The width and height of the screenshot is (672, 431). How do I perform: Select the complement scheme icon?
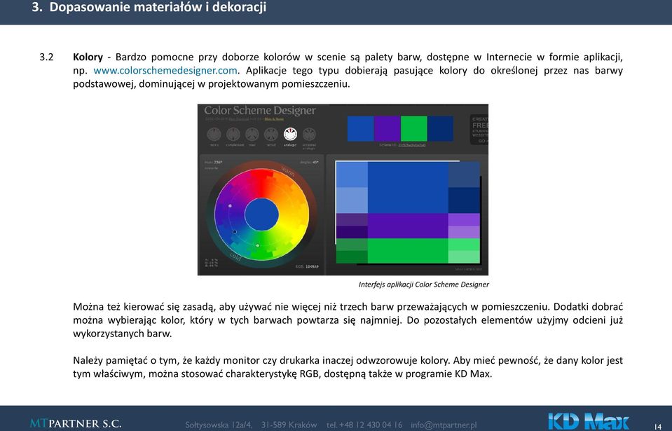[233, 135]
